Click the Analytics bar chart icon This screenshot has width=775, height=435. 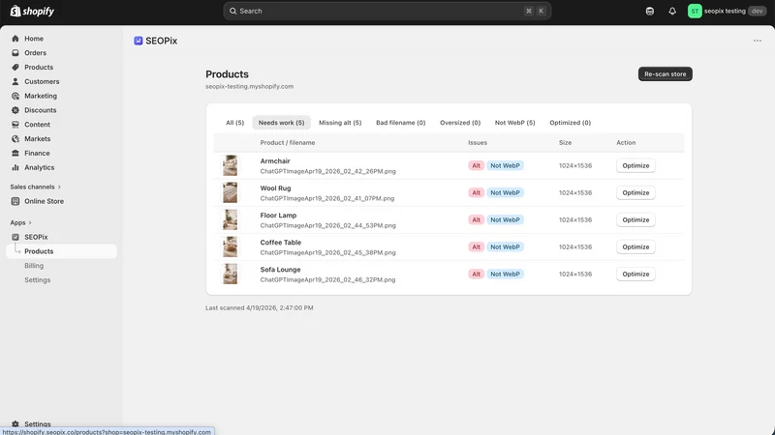click(x=15, y=167)
